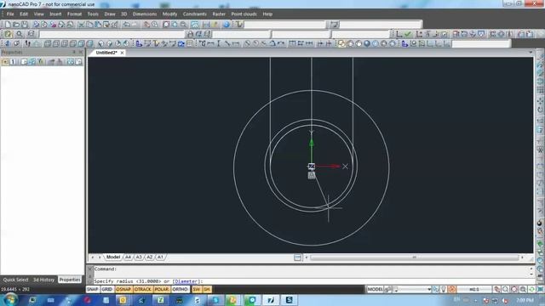This screenshot has width=545, height=306.
Task: Click the lightbulb status bar icon
Action: pyautogui.click(x=444, y=289)
